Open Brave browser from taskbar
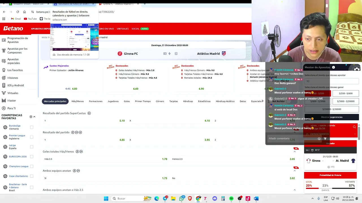This screenshot has width=362, height=203. pos(190,198)
